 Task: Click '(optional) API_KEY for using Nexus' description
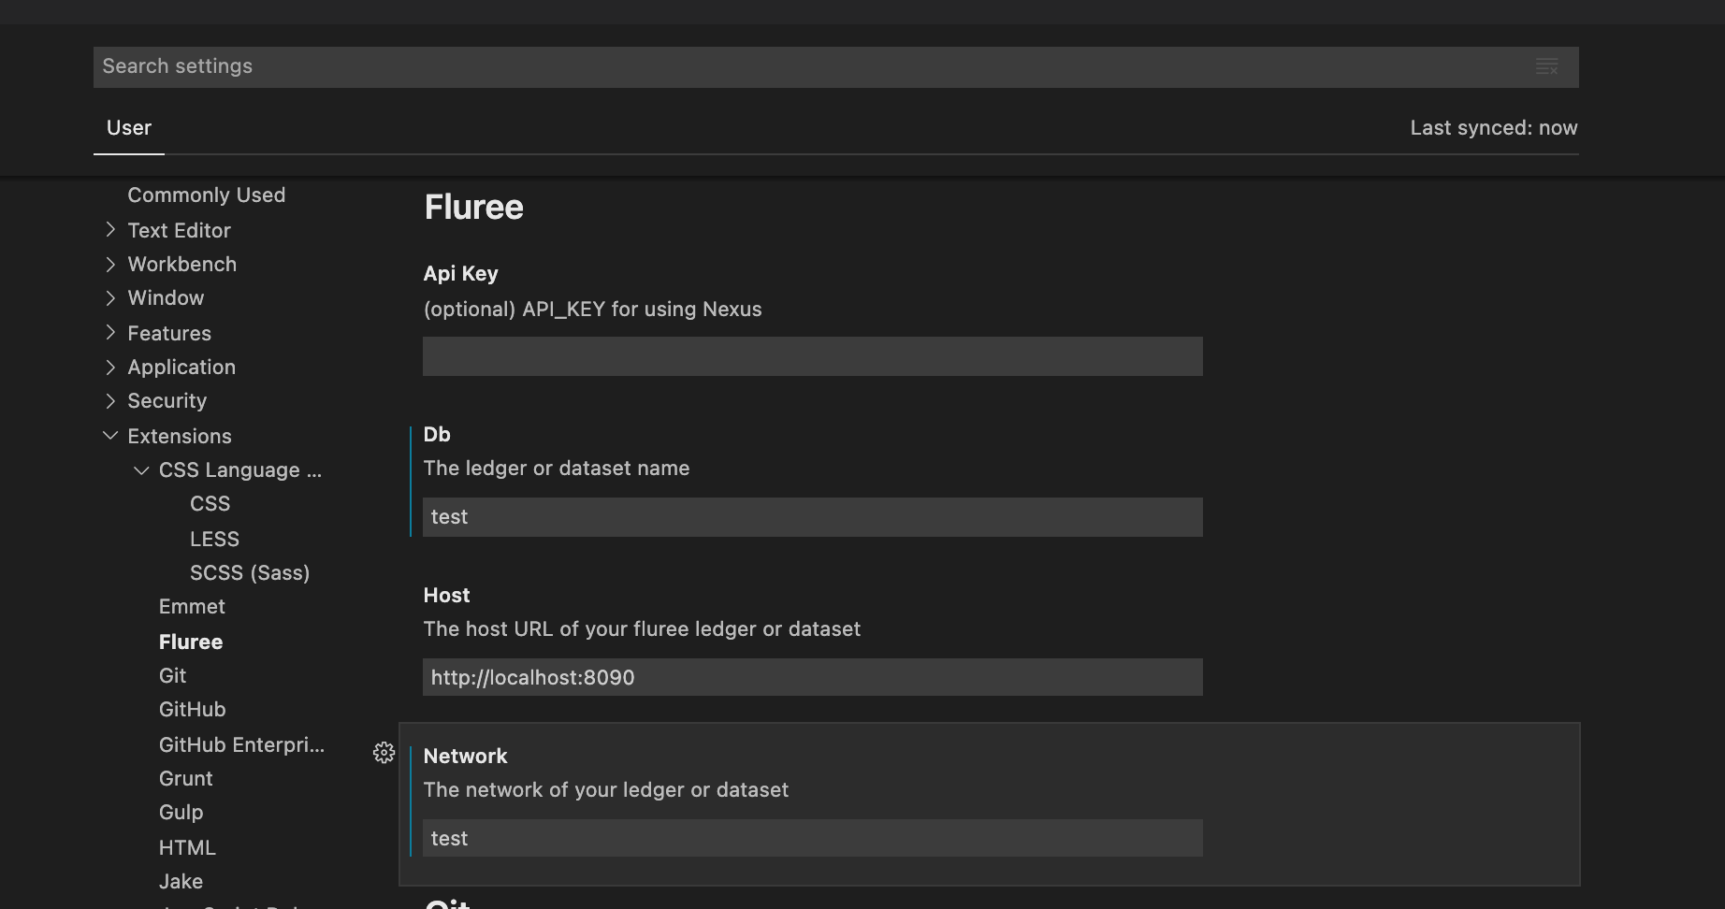coord(592,310)
